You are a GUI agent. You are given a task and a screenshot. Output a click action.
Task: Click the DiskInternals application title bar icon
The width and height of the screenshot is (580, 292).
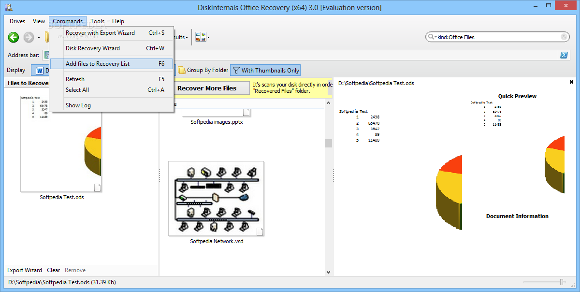click(x=8, y=7)
